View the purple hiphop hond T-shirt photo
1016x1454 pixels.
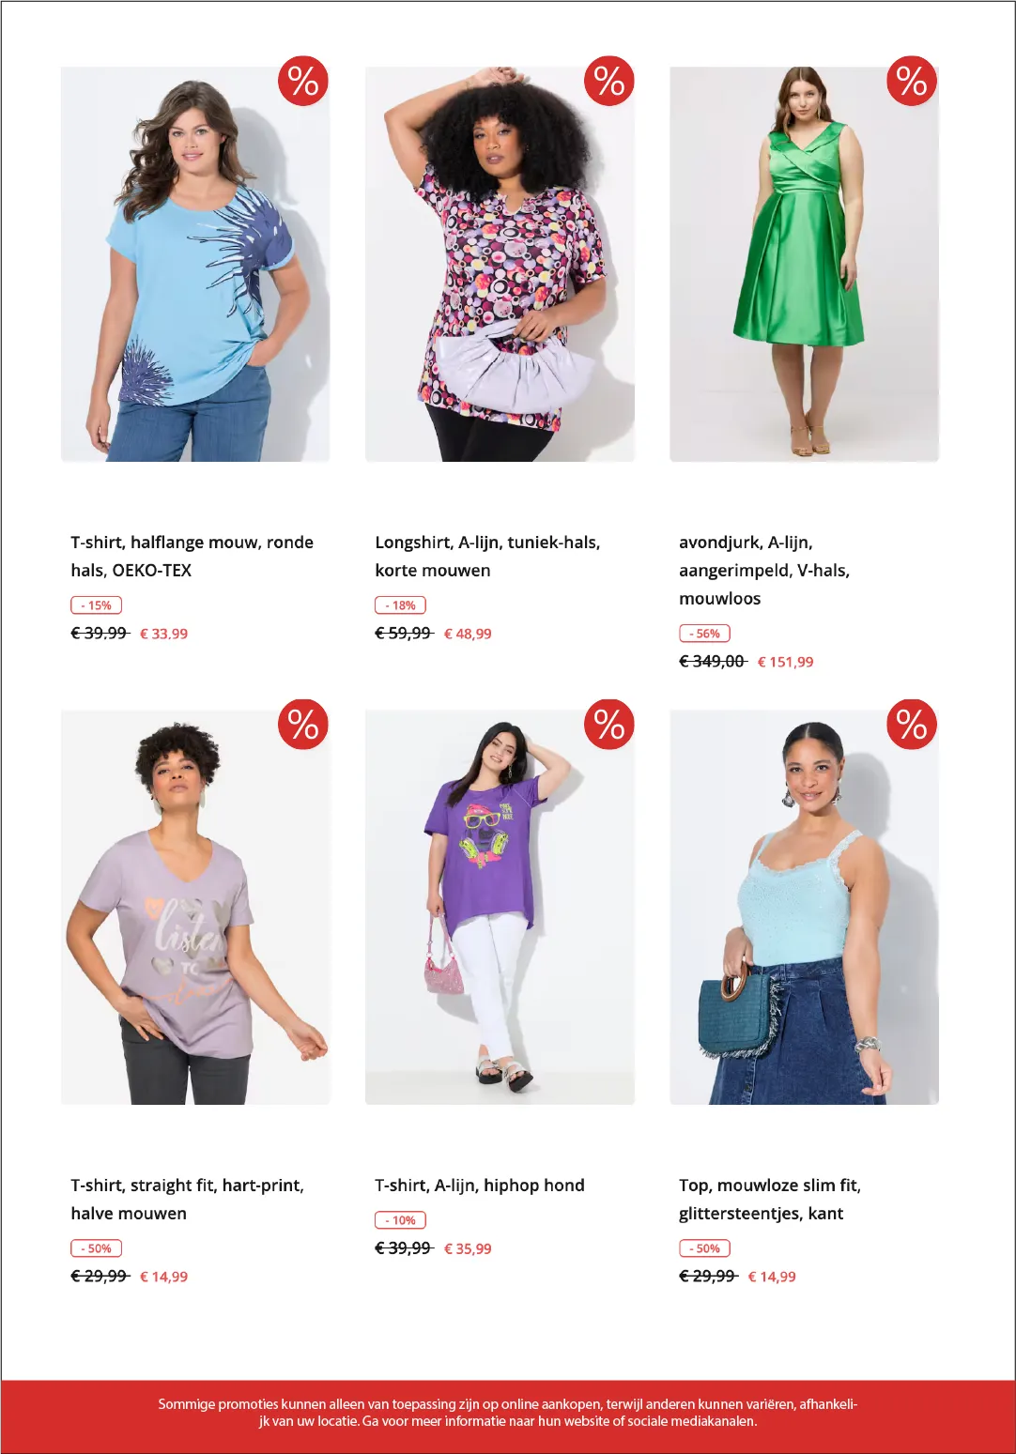(x=500, y=907)
